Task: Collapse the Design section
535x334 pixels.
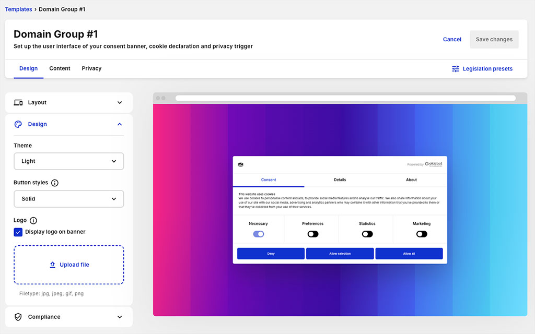Action: pyautogui.click(x=120, y=124)
